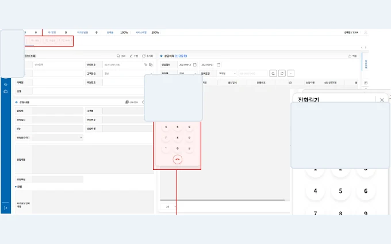Viewport: 391px width, 244px height.
Task: Click the magnifier search button in consultation history
Action: point(273,73)
